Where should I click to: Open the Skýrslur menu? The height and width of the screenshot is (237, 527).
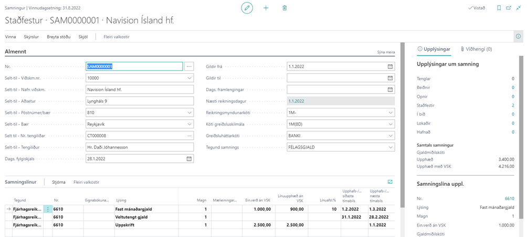click(31, 37)
